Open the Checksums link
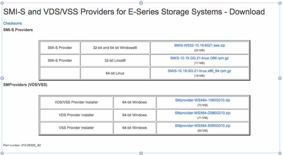Screen dimensions: 284x155 13,23
